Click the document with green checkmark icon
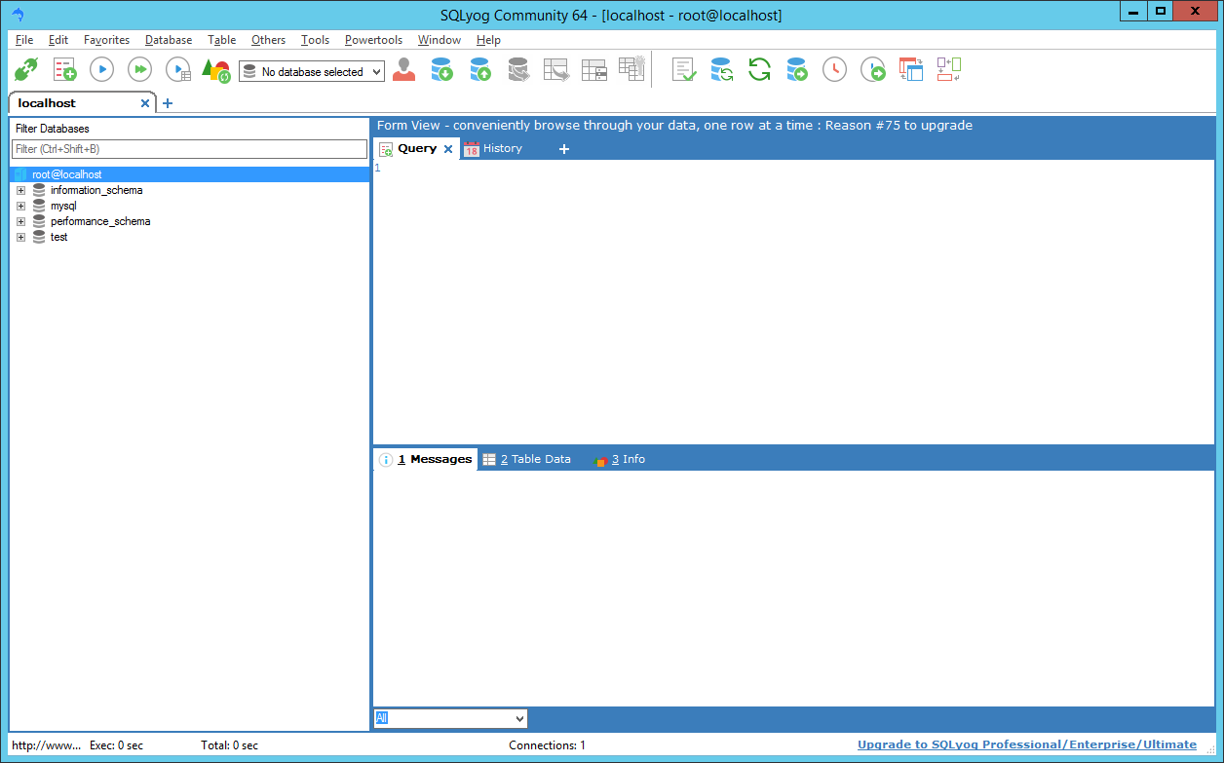The height and width of the screenshot is (763, 1224). [685, 70]
